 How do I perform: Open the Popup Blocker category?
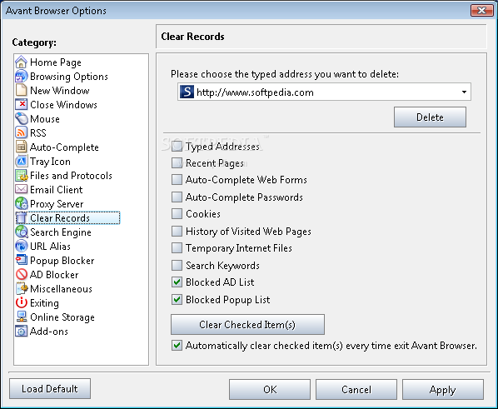click(x=62, y=261)
